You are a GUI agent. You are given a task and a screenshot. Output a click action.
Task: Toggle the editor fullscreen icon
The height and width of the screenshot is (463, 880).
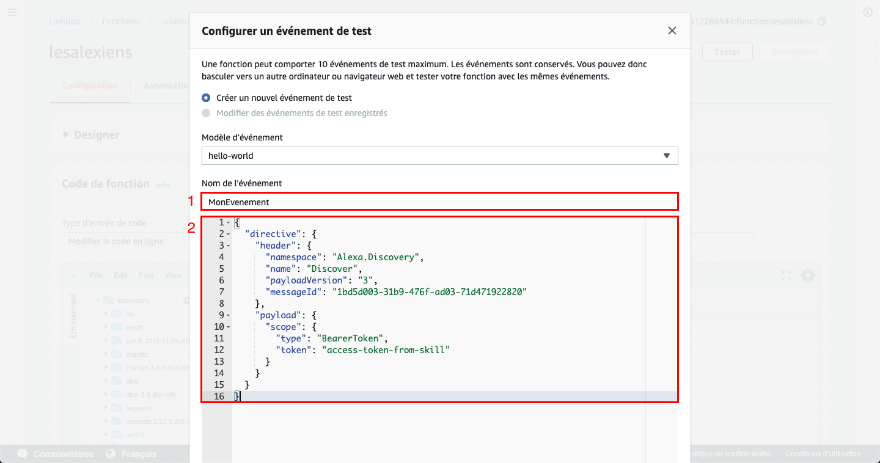pyautogui.click(x=787, y=276)
